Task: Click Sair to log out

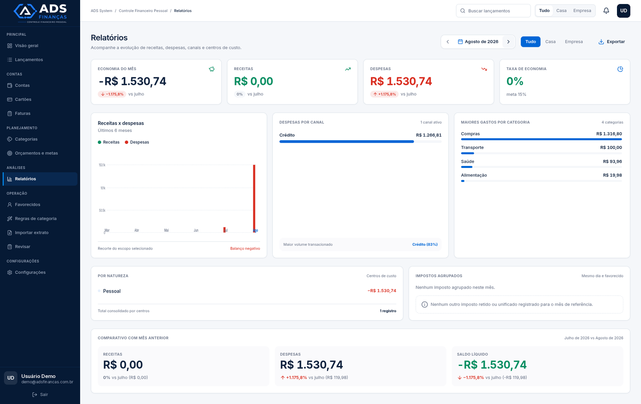Action: click(x=40, y=394)
